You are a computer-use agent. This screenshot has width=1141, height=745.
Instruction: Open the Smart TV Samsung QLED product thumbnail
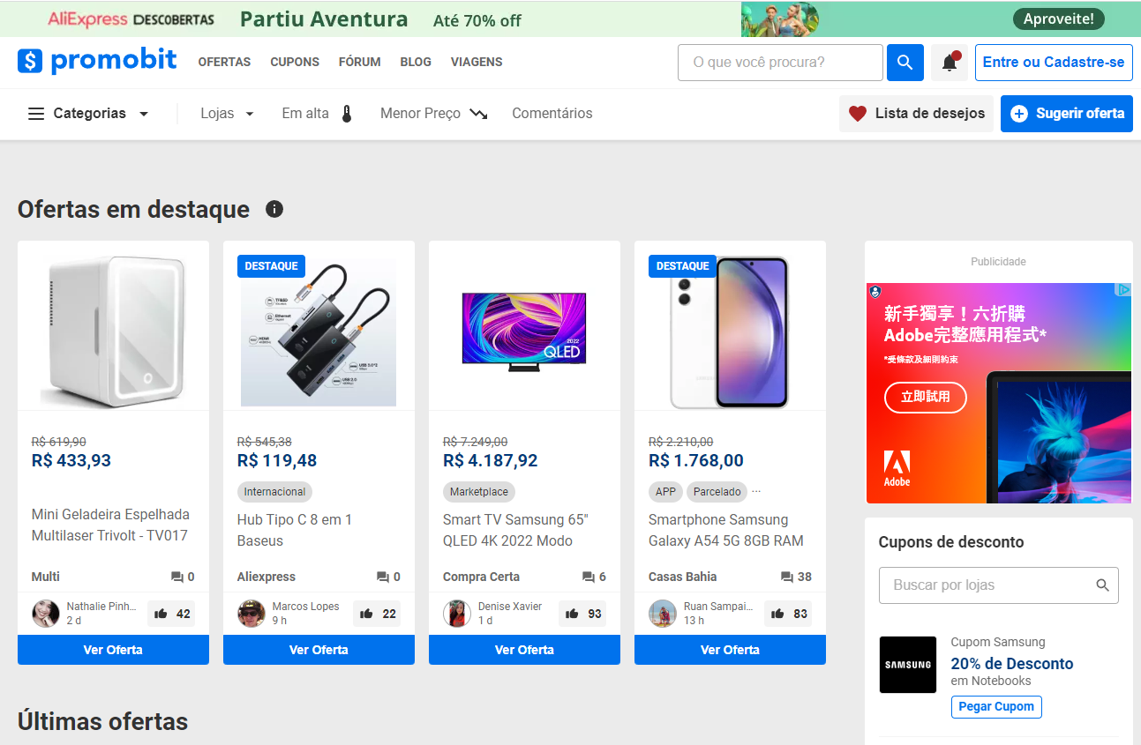tap(524, 328)
